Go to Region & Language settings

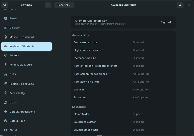21,84
